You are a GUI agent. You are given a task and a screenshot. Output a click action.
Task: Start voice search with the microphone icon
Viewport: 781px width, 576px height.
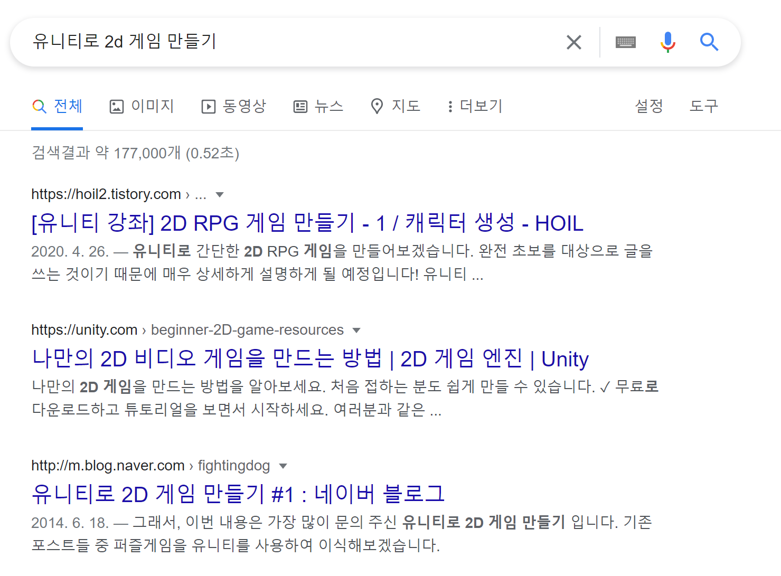click(x=668, y=42)
